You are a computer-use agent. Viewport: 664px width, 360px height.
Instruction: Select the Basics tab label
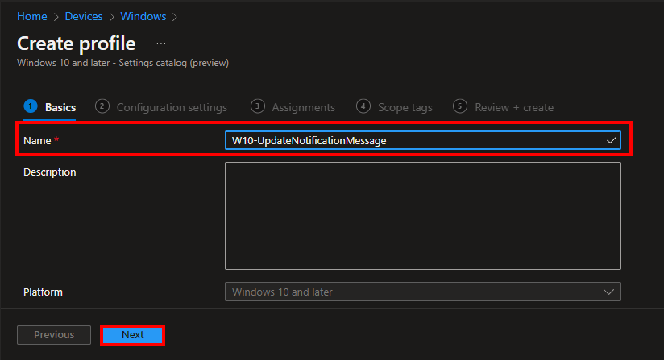[x=60, y=107]
